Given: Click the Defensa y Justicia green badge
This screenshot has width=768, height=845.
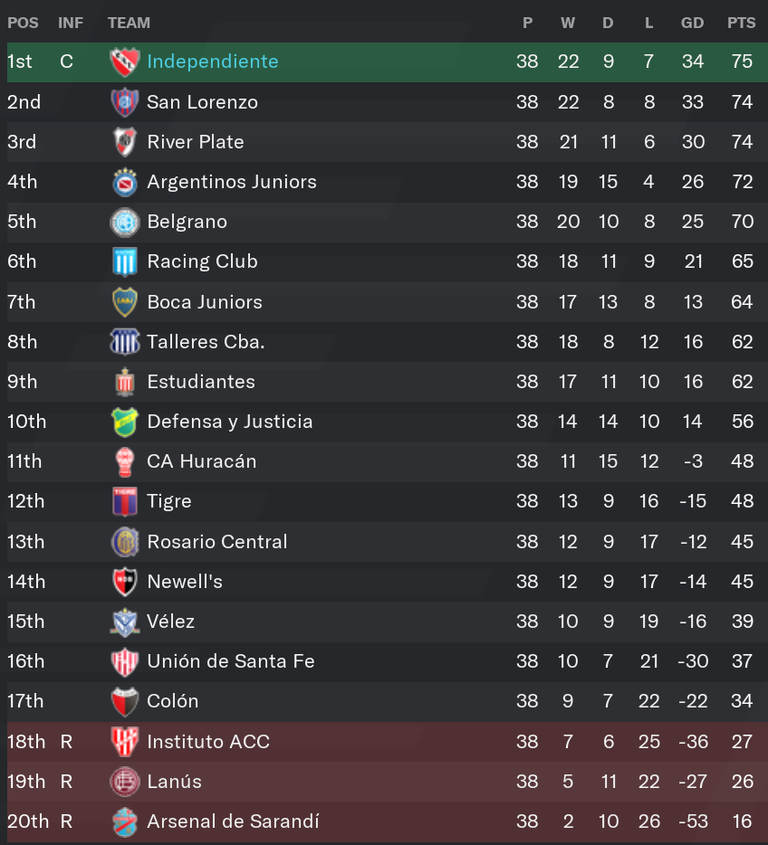Looking at the screenshot, I should click(x=125, y=422).
